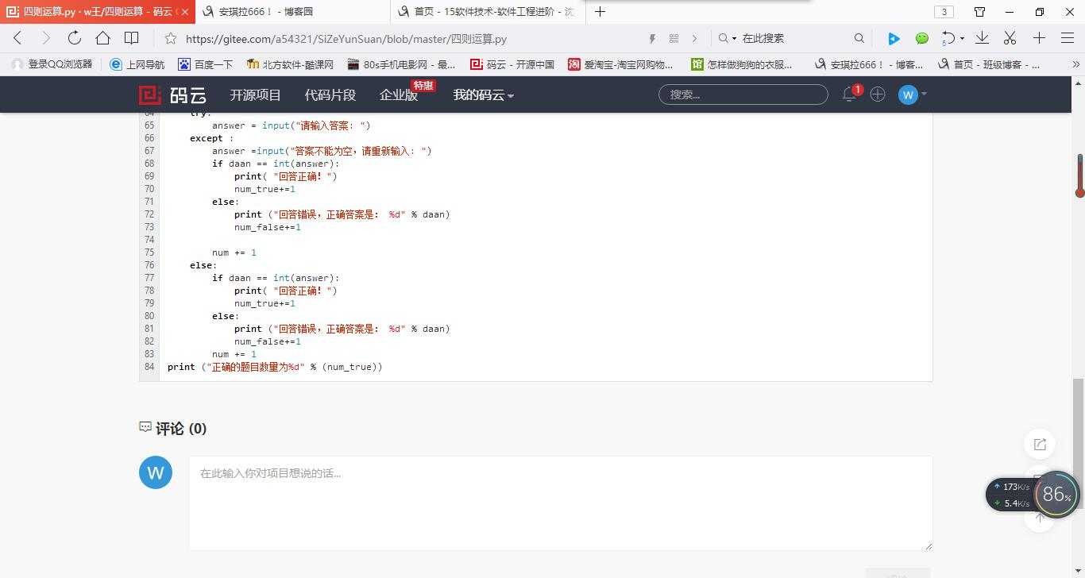The width and height of the screenshot is (1085, 578).
Task: Open the skin/theme shirt icon in title bar
Action: click(x=980, y=12)
